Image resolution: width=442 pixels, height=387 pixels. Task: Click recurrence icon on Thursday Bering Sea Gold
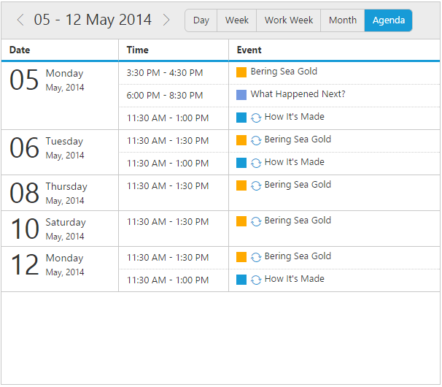[x=256, y=185]
